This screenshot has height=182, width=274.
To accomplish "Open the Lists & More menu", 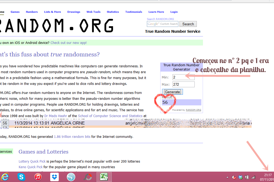I will click(52, 12).
